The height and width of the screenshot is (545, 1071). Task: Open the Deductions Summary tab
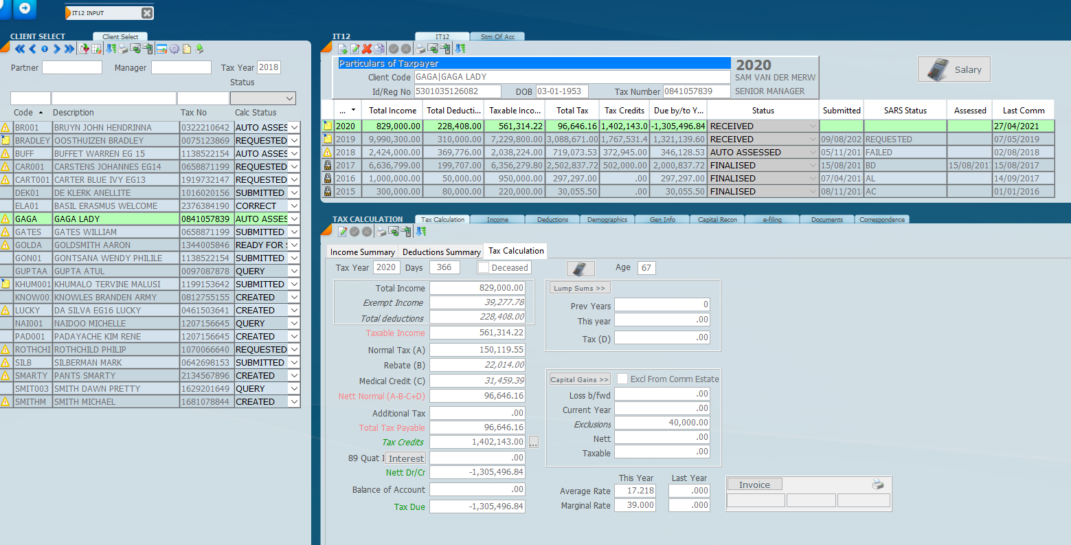[441, 252]
